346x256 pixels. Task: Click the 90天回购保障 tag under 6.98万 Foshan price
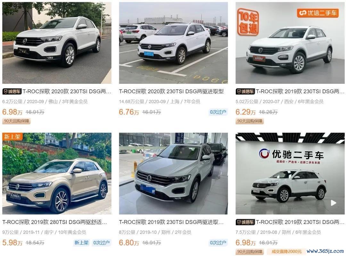16,121
